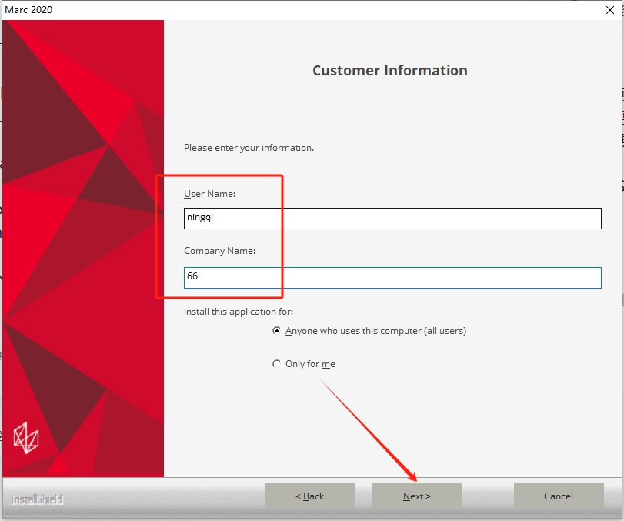
Task: Focus the User Name text field
Action: tap(392, 218)
